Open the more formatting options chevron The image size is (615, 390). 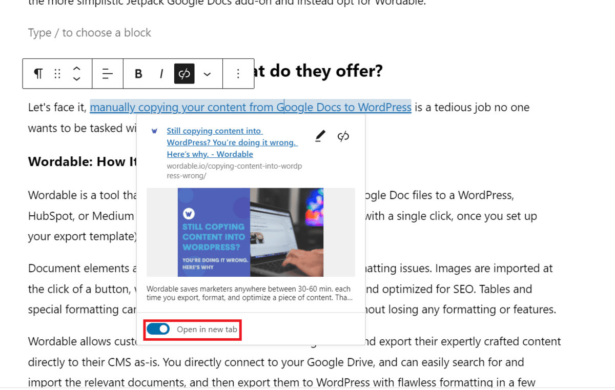207,73
